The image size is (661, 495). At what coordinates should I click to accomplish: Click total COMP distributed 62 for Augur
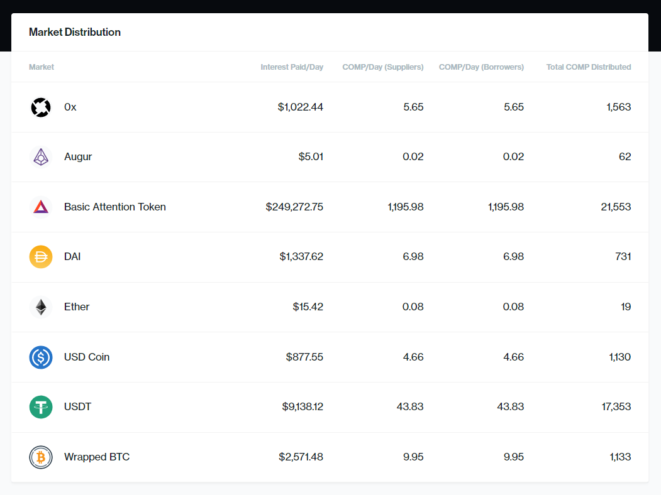coord(625,156)
